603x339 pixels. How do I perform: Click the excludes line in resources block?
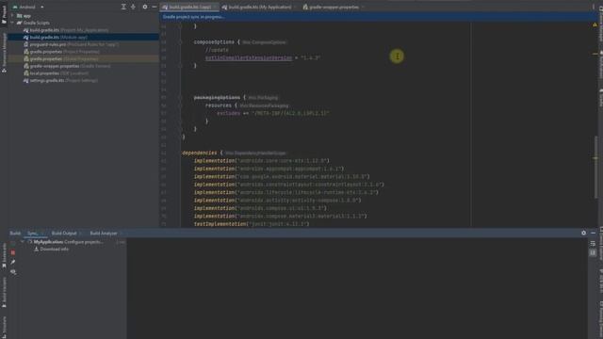pyautogui.click(x=273, y=113)
